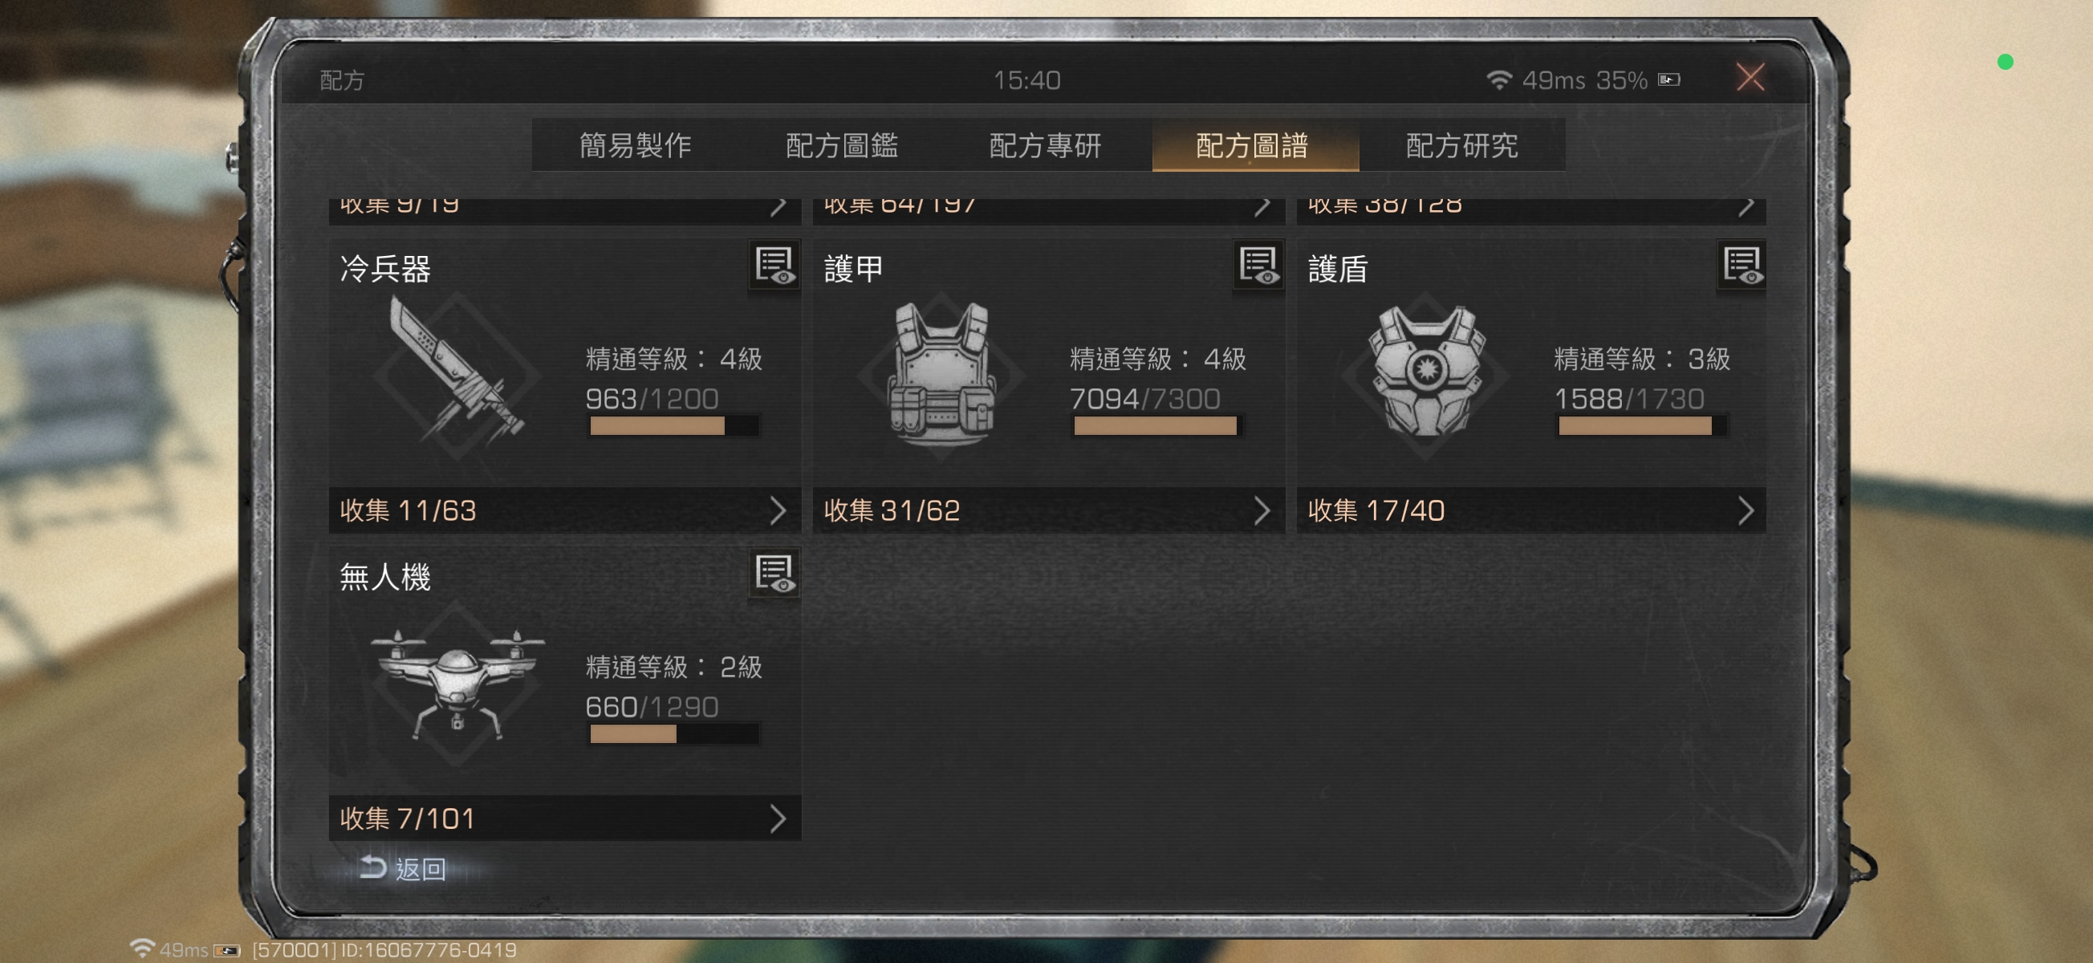Switch to the 配方研究 tab

1461,145
